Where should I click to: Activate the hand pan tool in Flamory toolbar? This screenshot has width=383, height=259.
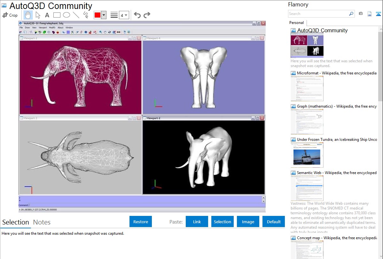28,15
